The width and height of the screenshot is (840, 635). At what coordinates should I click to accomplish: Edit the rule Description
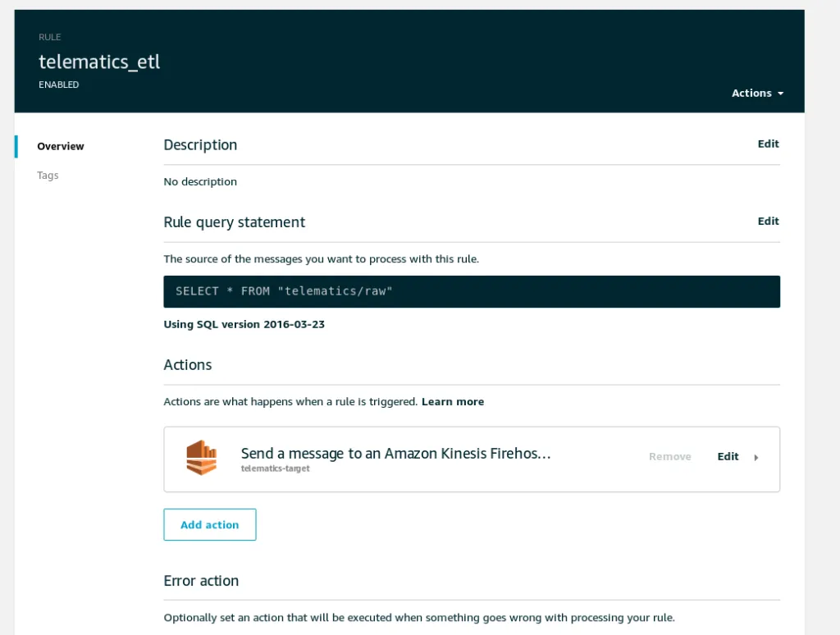pos(768,144)
